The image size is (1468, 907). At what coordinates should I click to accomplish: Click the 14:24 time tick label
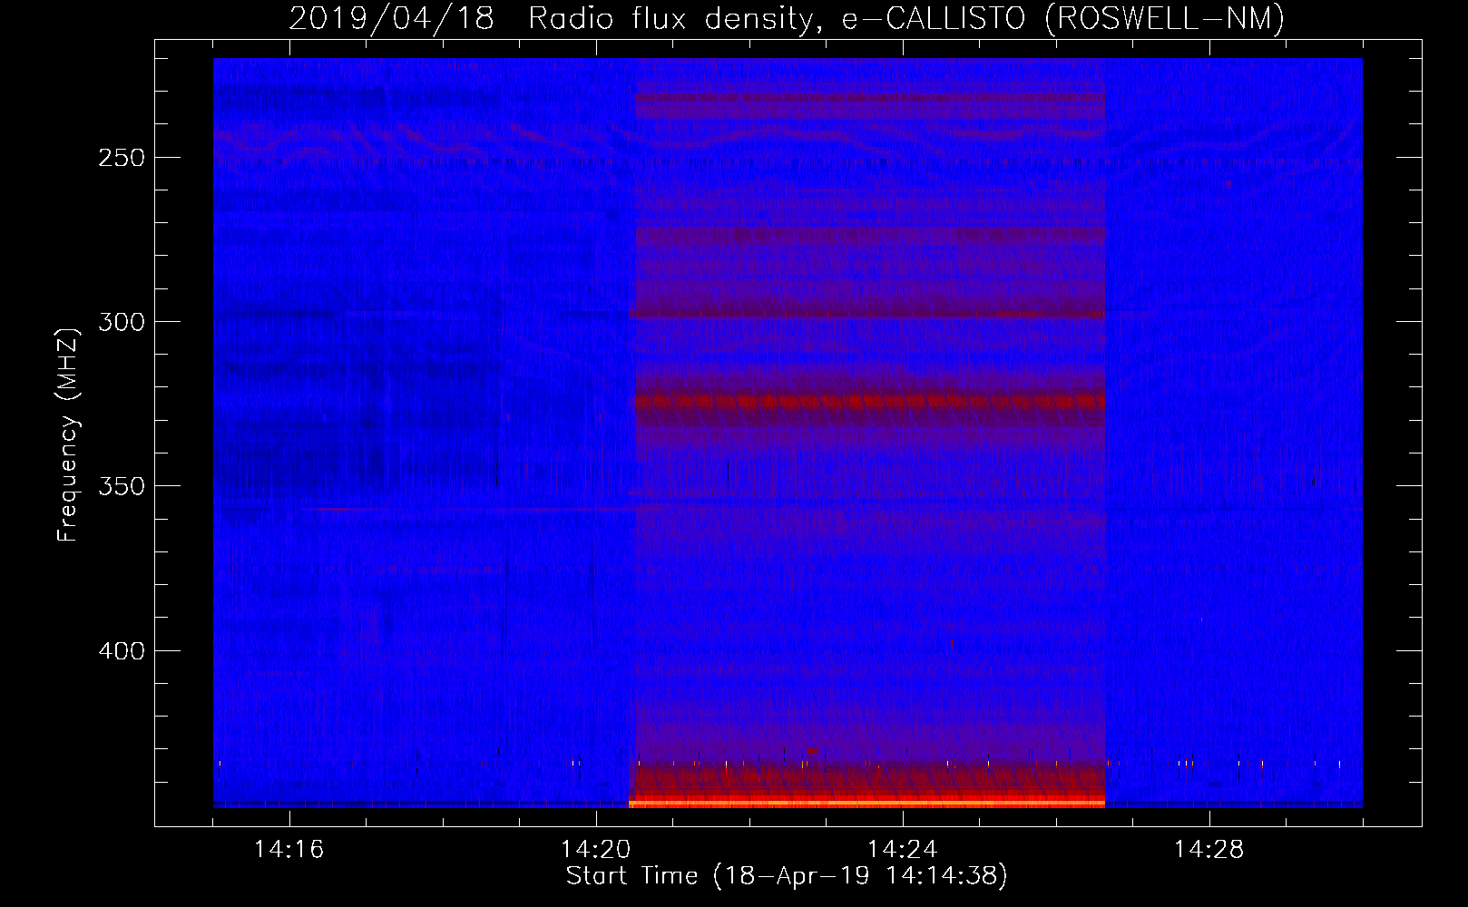[902, 850]
